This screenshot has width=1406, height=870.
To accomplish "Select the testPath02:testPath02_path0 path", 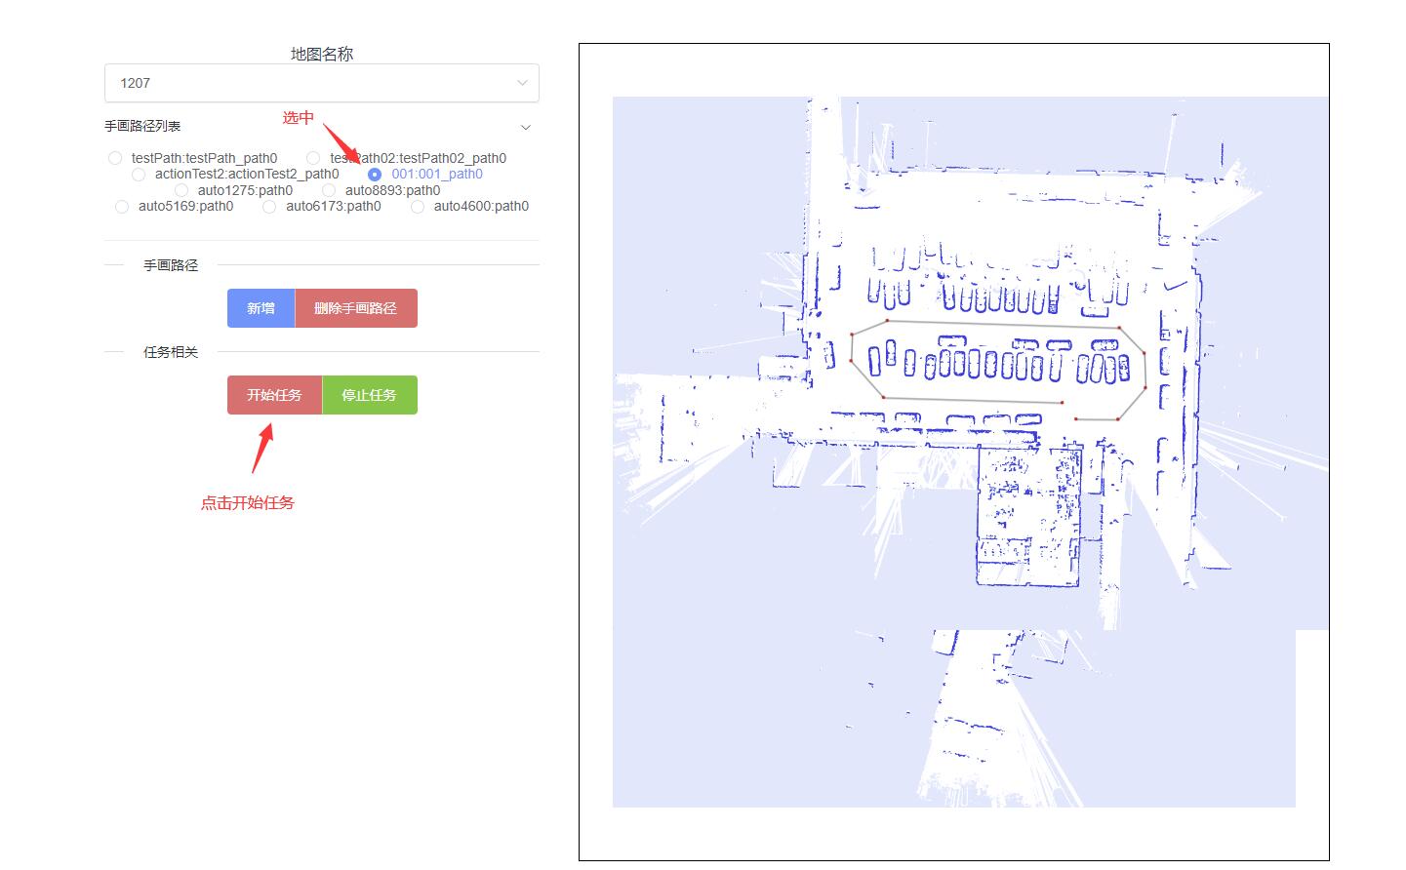I will [x=312, y=158].
